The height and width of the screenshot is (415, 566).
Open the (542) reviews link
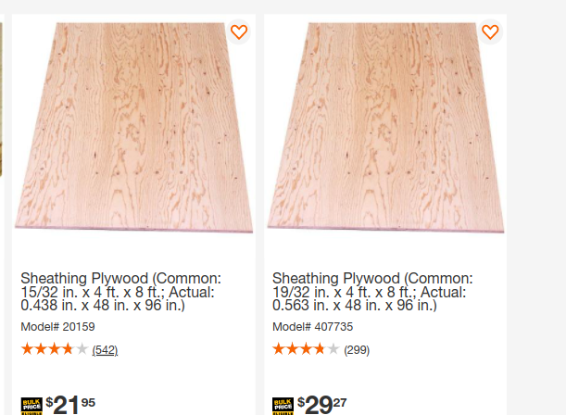(x=105, y=350)
